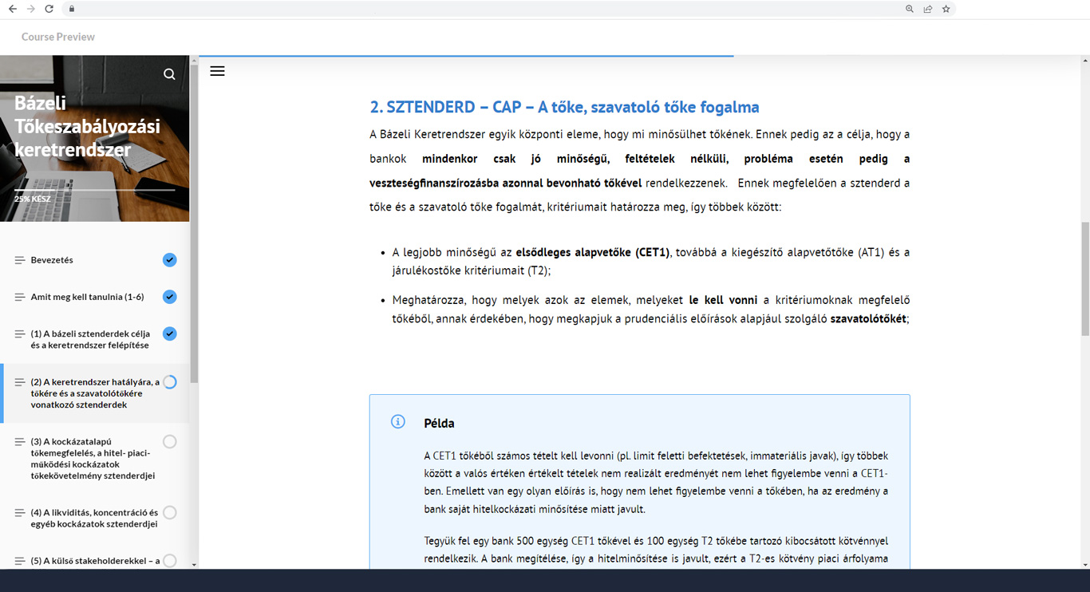Click the checkmark beside Amit meg kell tanulnia
Screen dimensions: 1090x592
169,297
